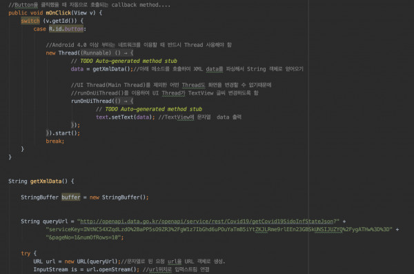Click the mOnClick method name
Screen dimensions: 414x274
[59, 13]
